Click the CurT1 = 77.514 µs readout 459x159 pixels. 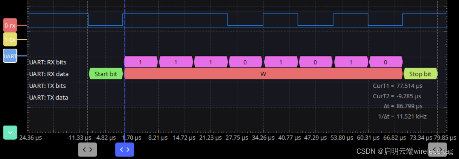(398, 86)
